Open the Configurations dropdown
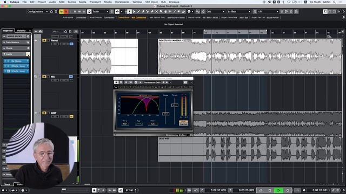 pyautogui.click(x=37, y=11)
